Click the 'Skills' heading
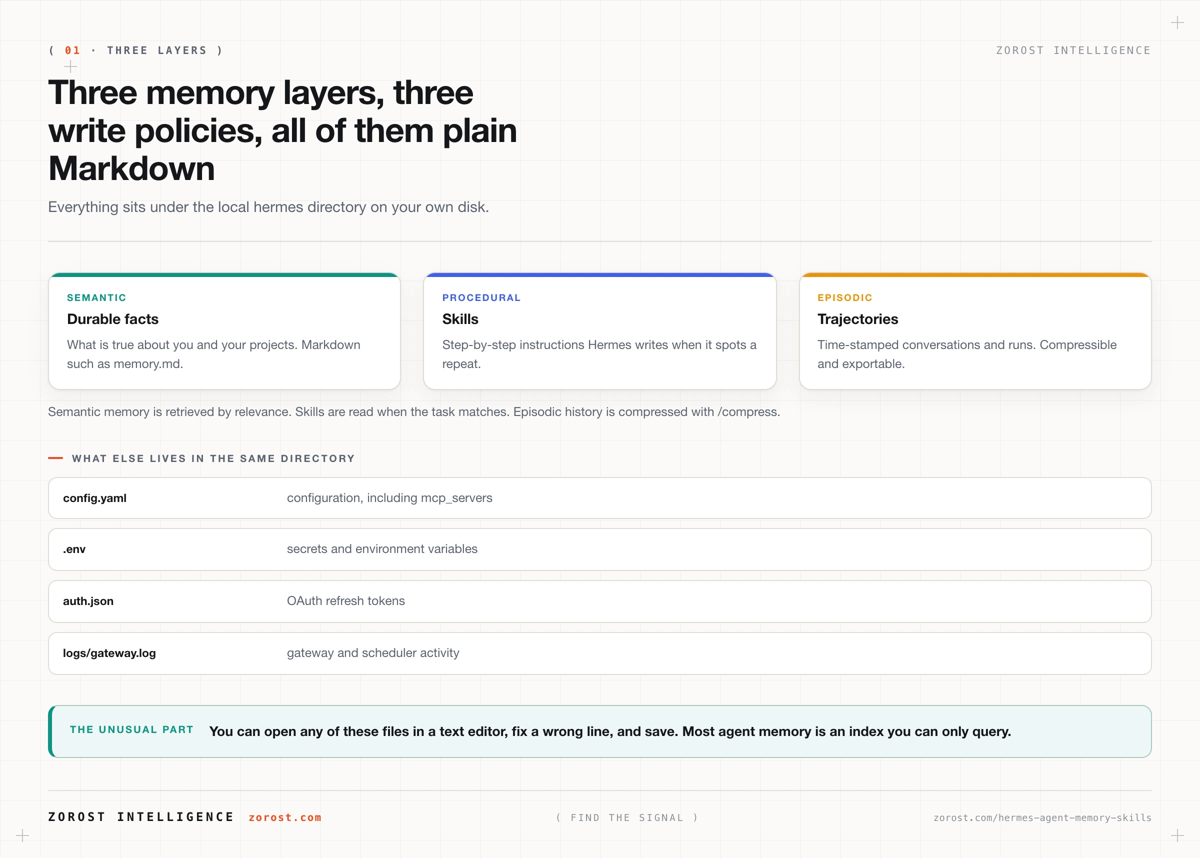Screen dimensions: 1200x858 tap(460, 319)
